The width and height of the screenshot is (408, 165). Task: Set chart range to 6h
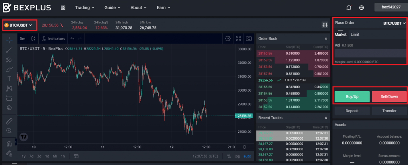click(x=55, y=156)
